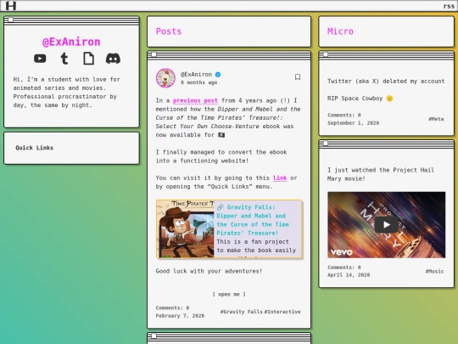458x344 pixels.
Task: Click the Twitter micro post window square button
Action: tap(326, 54)
